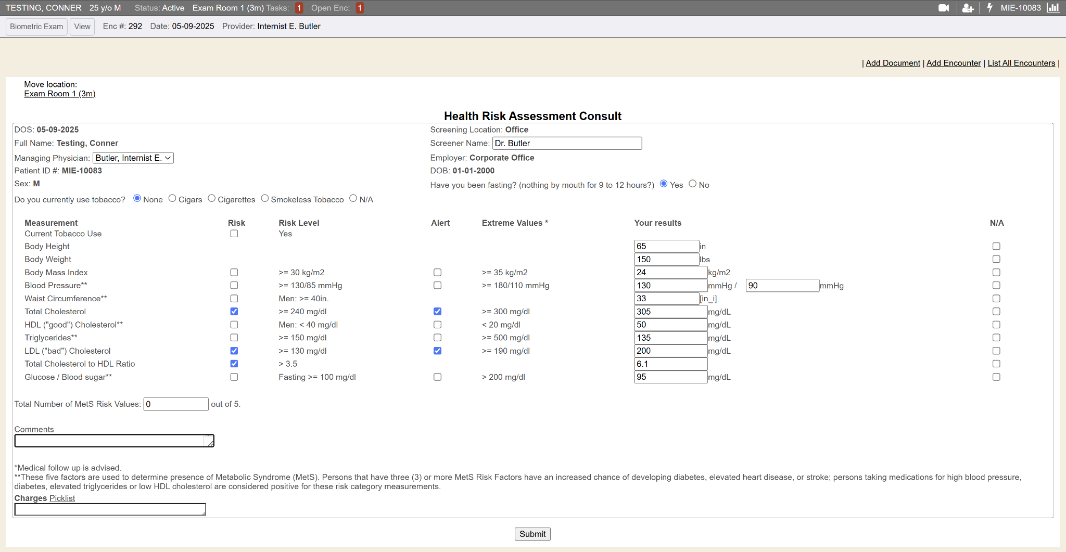Open the Managing Physician dropdown

pyautogui.click(x=133, y=158)
